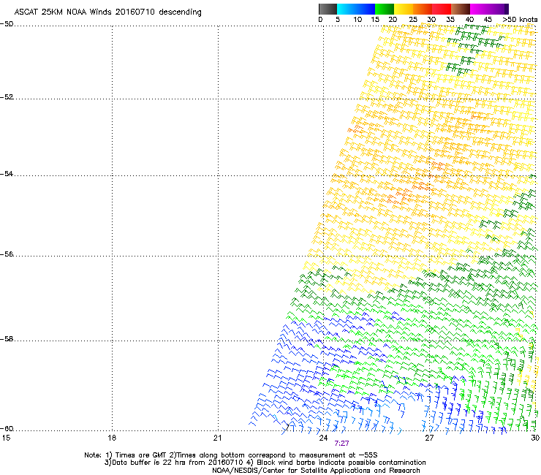Click the red 30-35 knots legend swatch
Screen dimensions: 541x475
click(442, 9)
